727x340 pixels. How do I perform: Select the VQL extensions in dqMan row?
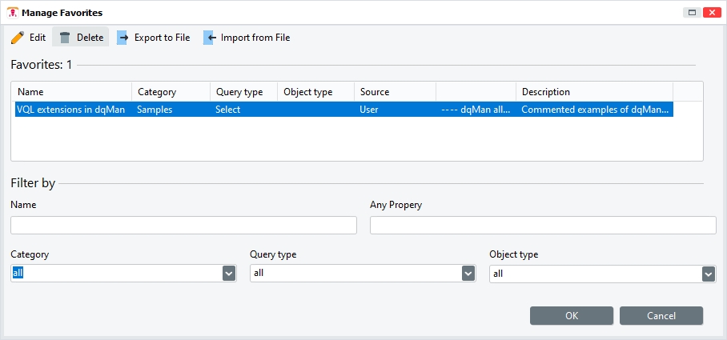point(70,110)
